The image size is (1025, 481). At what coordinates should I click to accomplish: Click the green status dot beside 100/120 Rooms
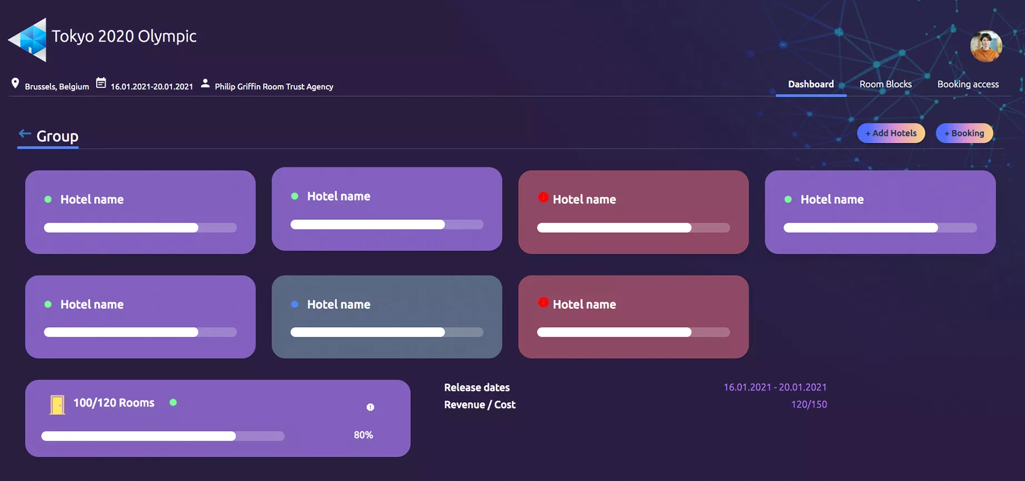coord(173,403)
